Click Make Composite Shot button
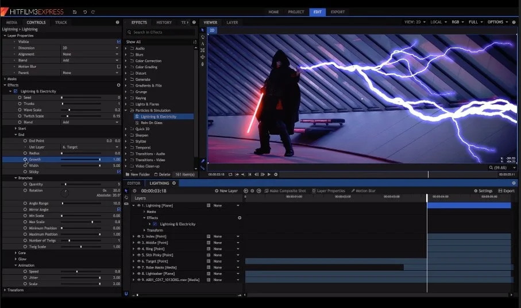521x308 pixels. click(284, 191)
